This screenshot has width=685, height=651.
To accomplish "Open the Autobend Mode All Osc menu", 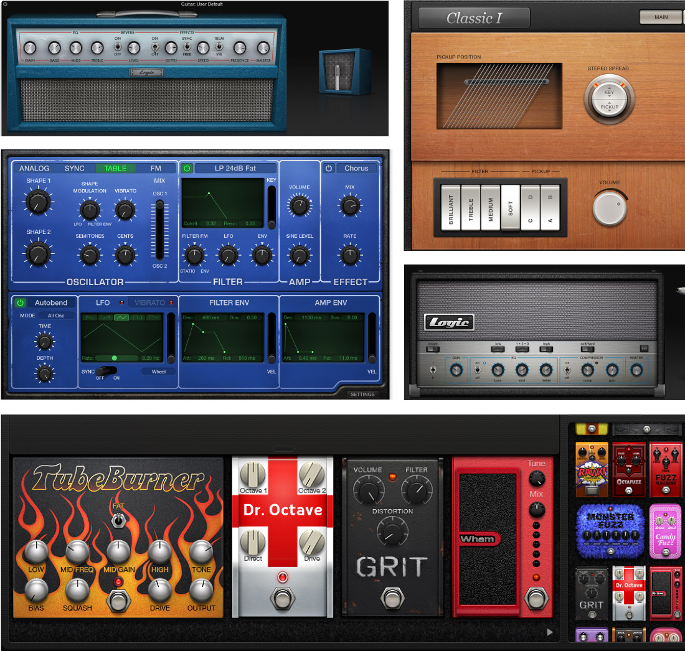I will [56, 316].
